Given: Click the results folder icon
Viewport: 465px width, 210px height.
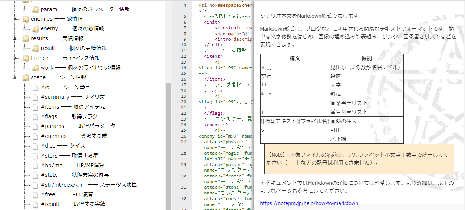Looking at the screenshot, I should [26, 38].
